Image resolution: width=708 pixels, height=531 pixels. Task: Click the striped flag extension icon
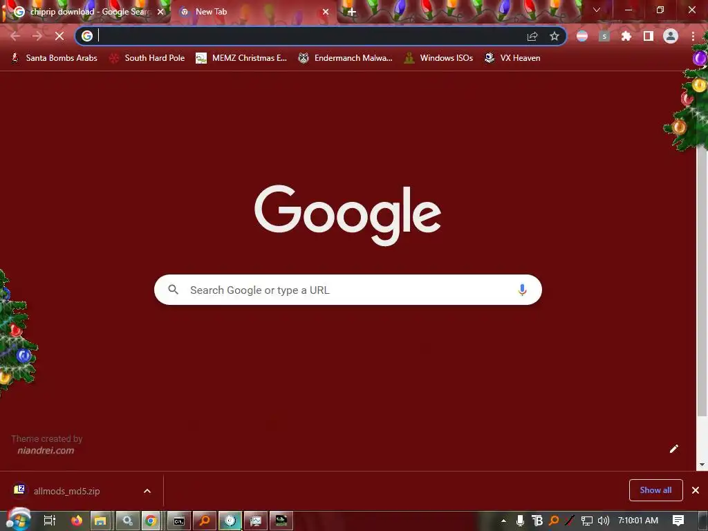[x=582, y=36]
